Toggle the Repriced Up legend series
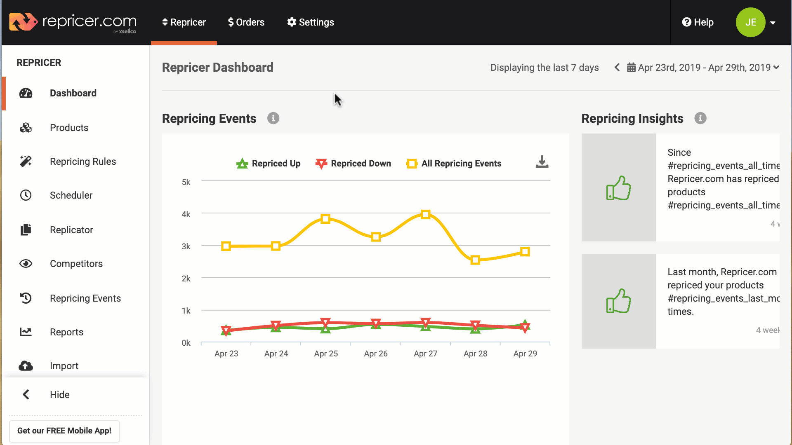Screen dimensions: 792x445 (x=268, y=164)
